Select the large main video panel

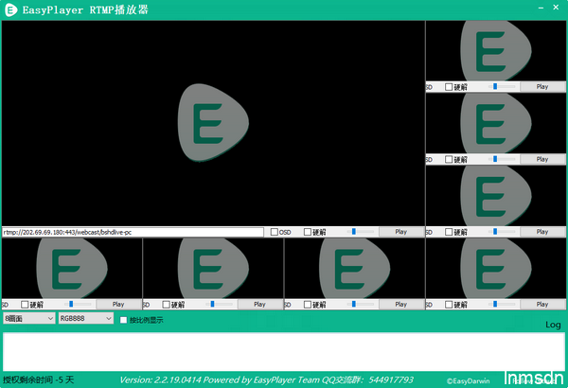213,123
